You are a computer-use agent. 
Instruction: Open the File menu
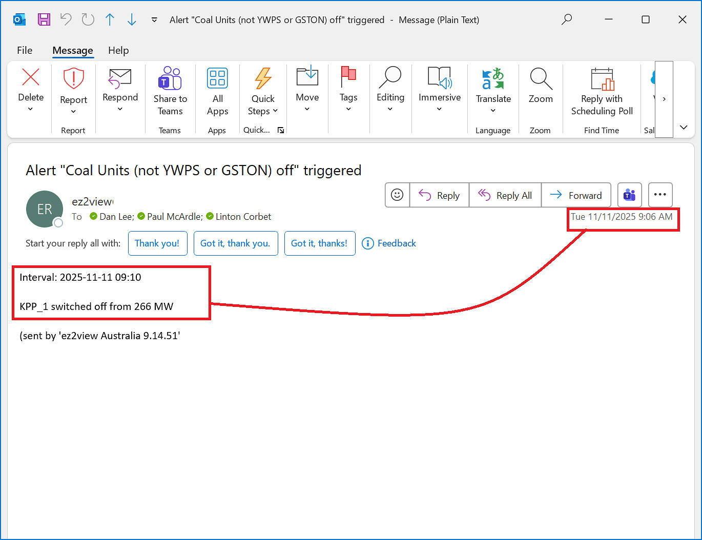(x=25, y=50)
